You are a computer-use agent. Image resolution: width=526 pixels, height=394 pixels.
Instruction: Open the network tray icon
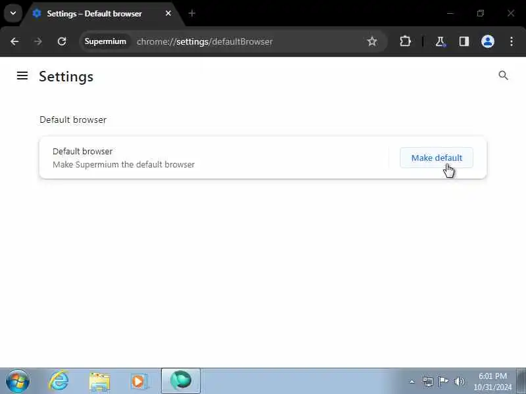(x=428, y=382)
